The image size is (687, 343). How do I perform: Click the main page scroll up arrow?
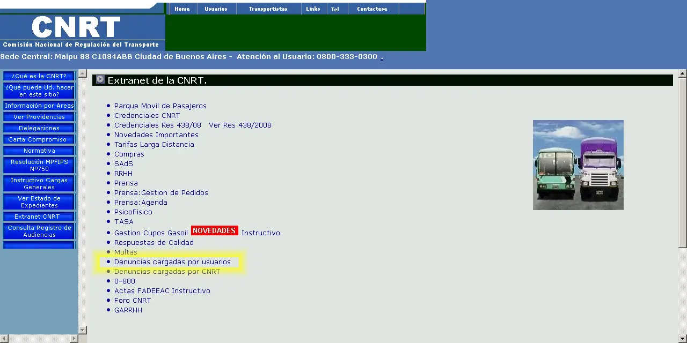pyautogui.click(x=683, y=73)
